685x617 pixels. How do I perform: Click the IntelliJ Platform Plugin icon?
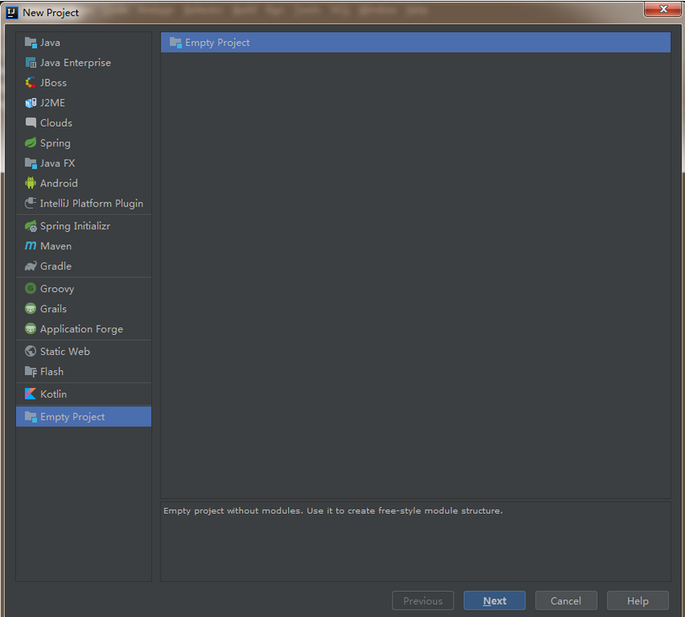click(x=30, y=203)
